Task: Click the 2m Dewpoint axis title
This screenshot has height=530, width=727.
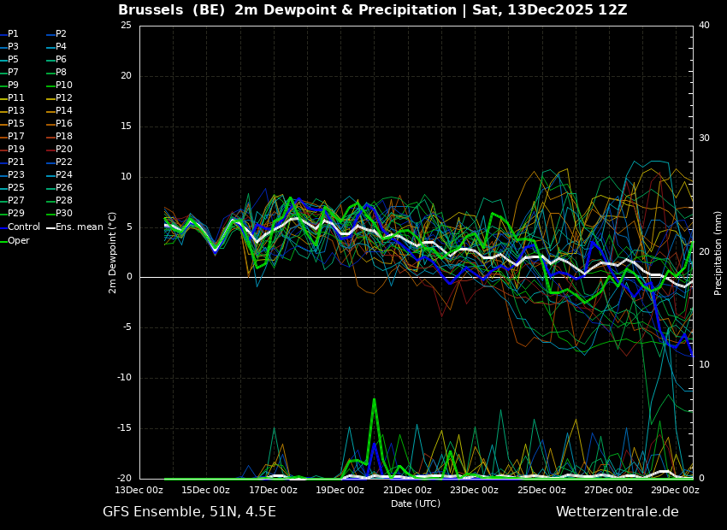Action: click(112, 253)
